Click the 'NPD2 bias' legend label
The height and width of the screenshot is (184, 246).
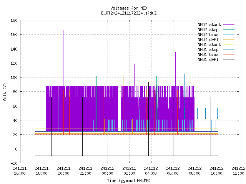pyautogui.click(x=208, y=34)
